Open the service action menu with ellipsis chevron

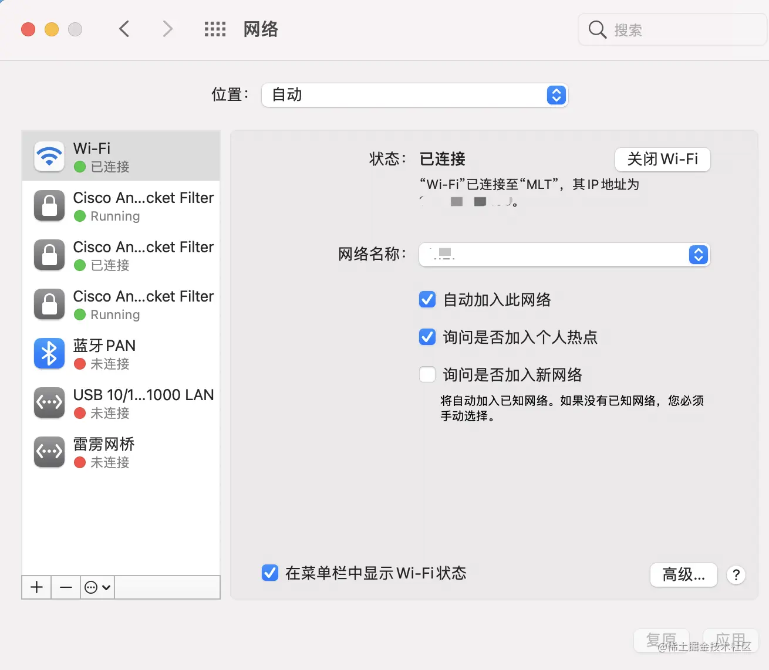[x=97, y=587]
